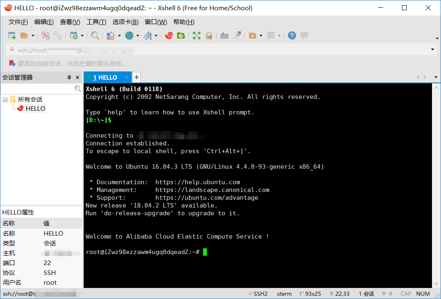This screenshot has height=299, width=441.
Task: Click the 93x25 terminal size indicator
Action: tap(310, 294)
